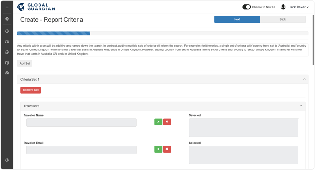The width and height of the screenshot is (315, 170).
Task: Click the Global Guardian logo
Action: (36, 7)
